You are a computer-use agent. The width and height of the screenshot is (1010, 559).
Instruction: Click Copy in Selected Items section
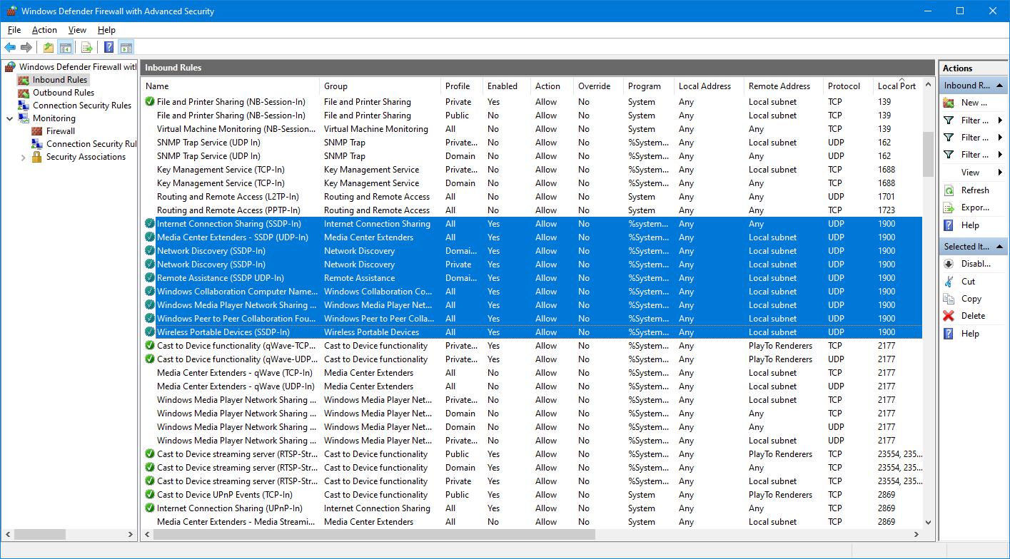pos(971,299)
